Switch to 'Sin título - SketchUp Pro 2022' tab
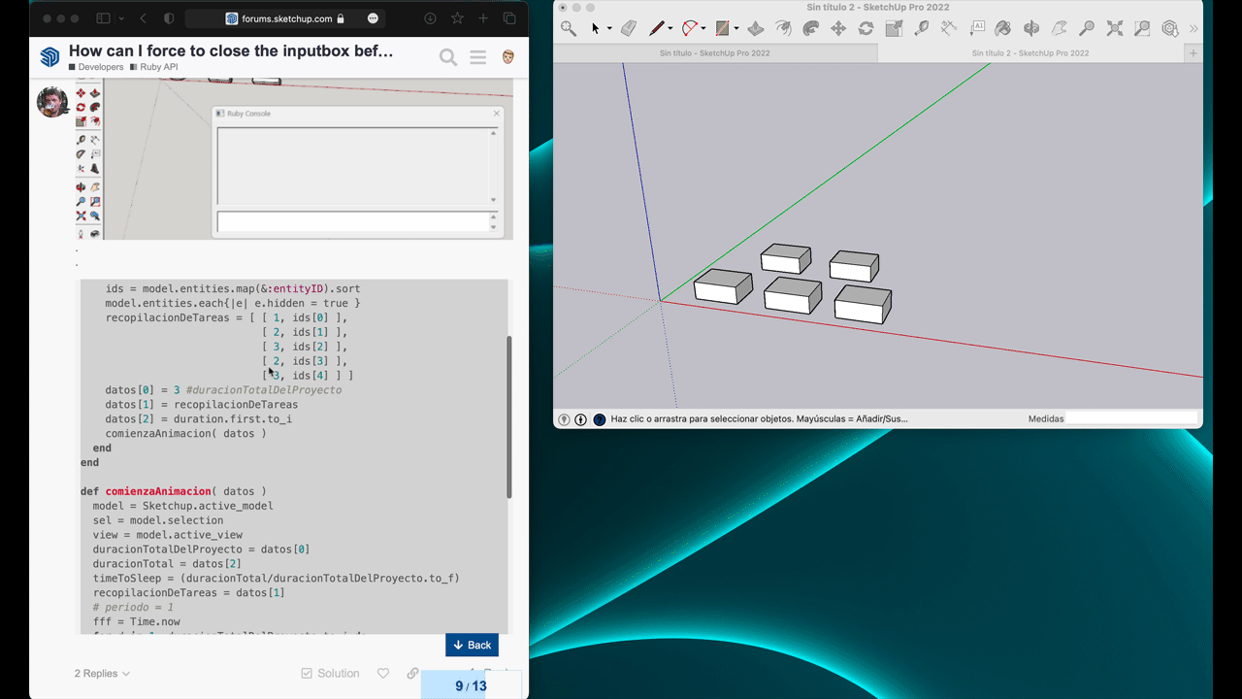The height and width of the screenshot is (699, 1242). [x=715, y=53]
